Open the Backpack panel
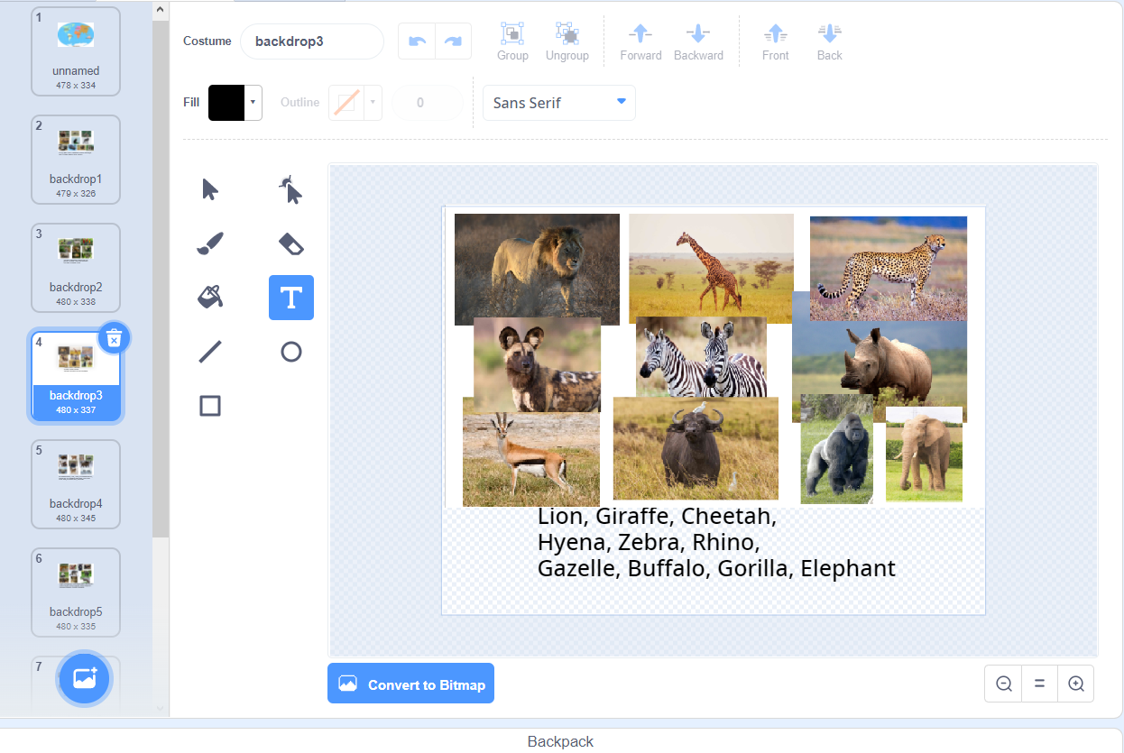This screenshot has height=753, width=1124. [x=560, y=741]
